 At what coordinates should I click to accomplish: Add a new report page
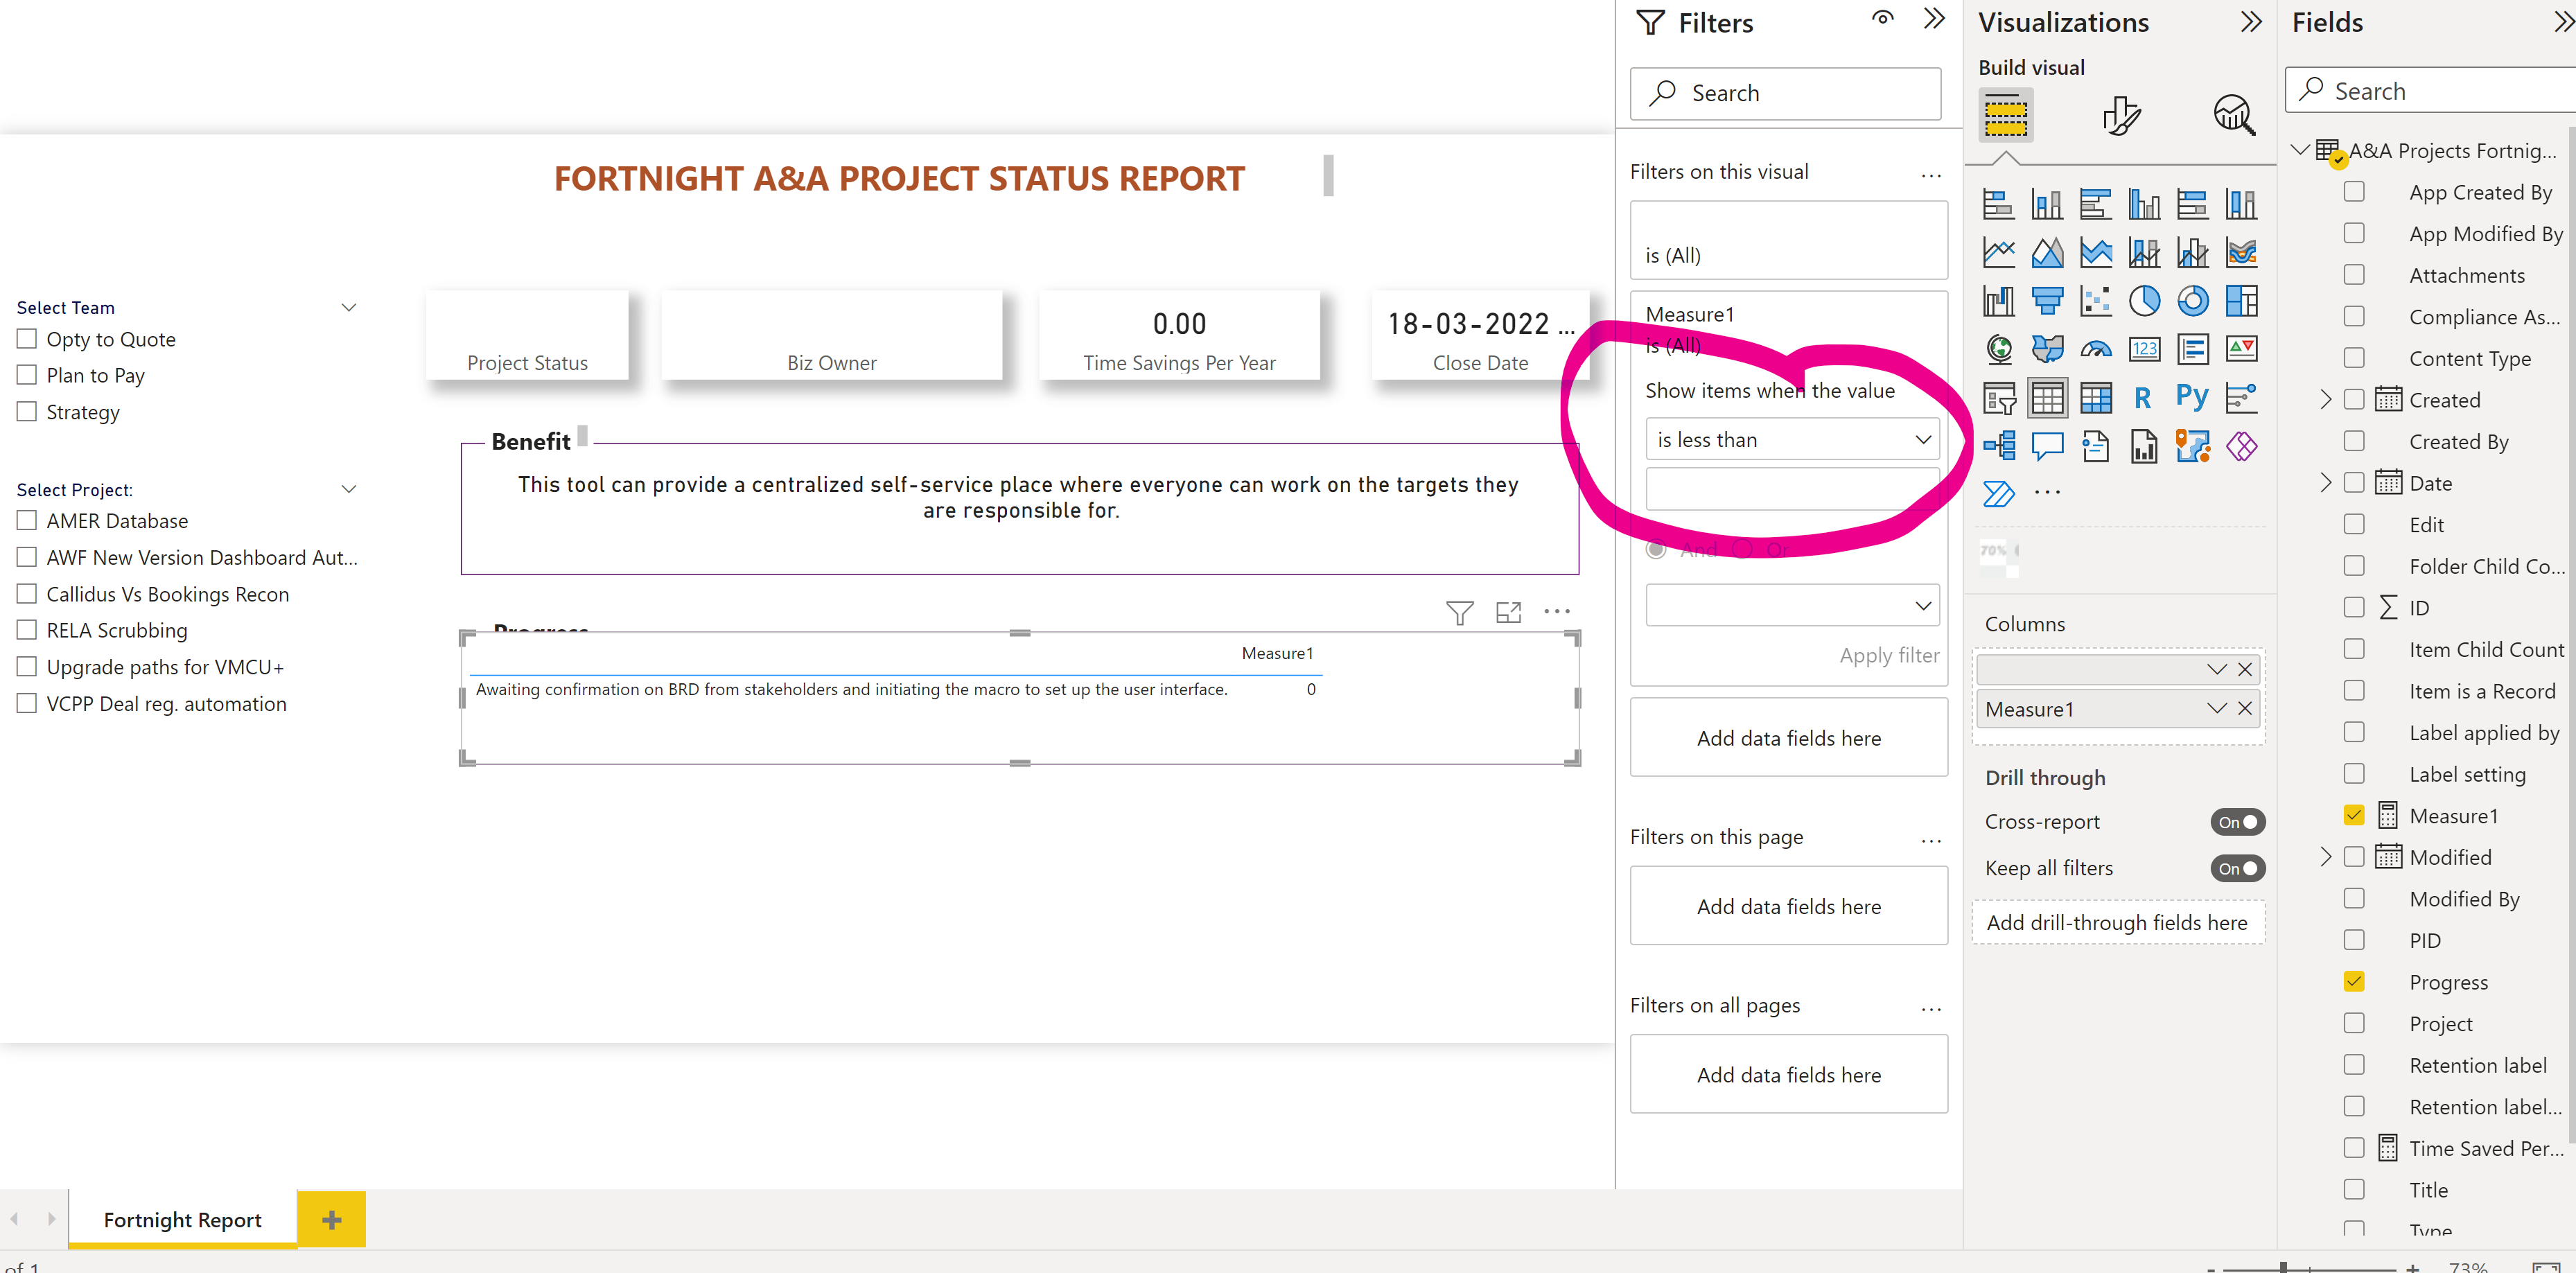pos(331,1220)
